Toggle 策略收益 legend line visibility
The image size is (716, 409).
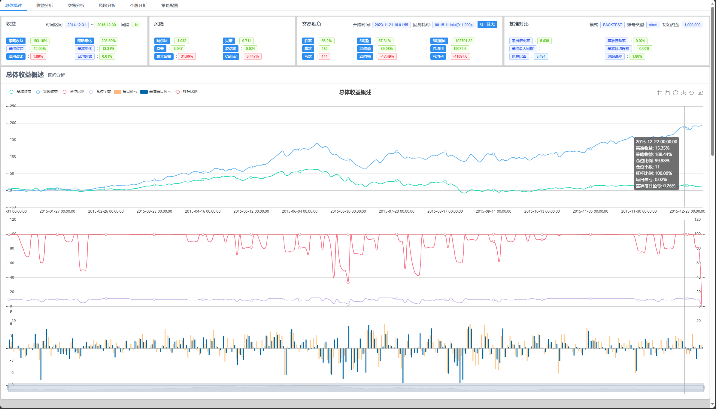pyautogui.click(x=46, y=92)
